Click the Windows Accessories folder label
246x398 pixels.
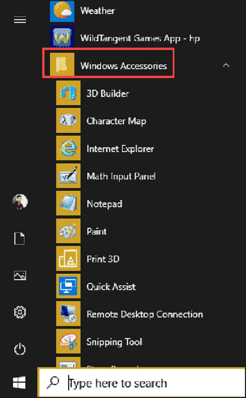[124, 66]
